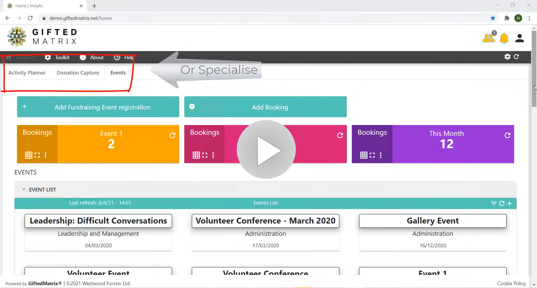Open grid view on the orange Bookings widget
This screenshot has height=288, width=537.
29,155
